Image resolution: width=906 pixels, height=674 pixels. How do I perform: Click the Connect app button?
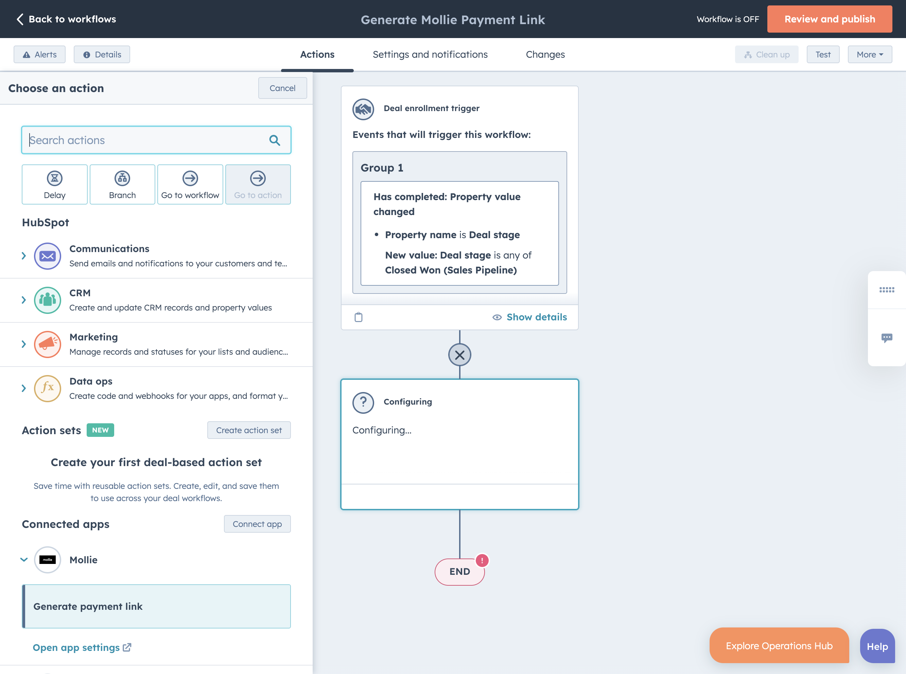pos(257,524)
